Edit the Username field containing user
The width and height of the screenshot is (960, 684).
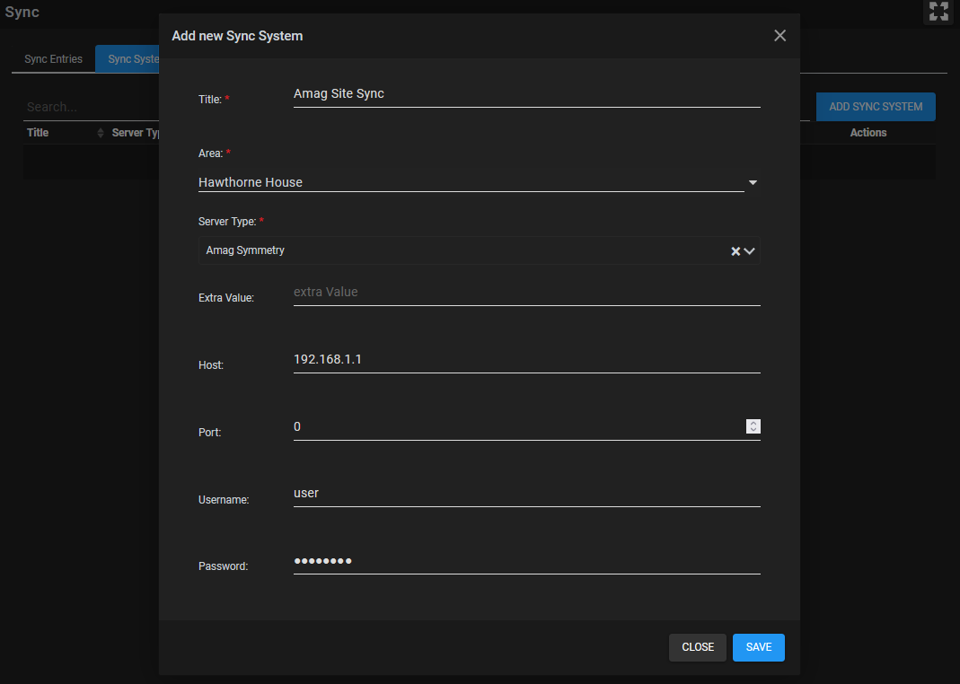tap(526, 494)
